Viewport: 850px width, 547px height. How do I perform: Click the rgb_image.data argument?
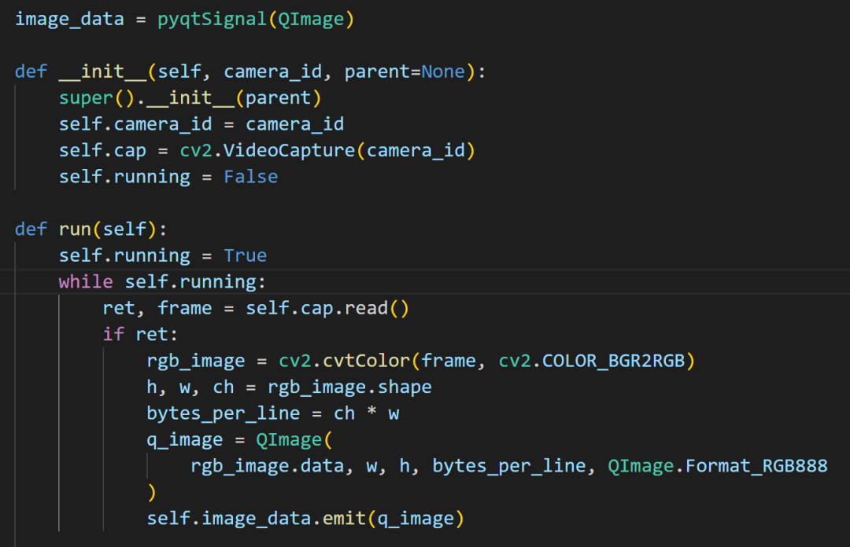[267, 466]
